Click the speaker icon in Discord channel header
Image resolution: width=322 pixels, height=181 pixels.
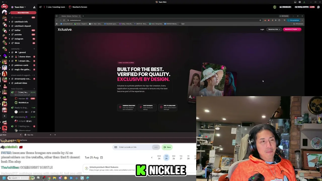pos(41,7)
